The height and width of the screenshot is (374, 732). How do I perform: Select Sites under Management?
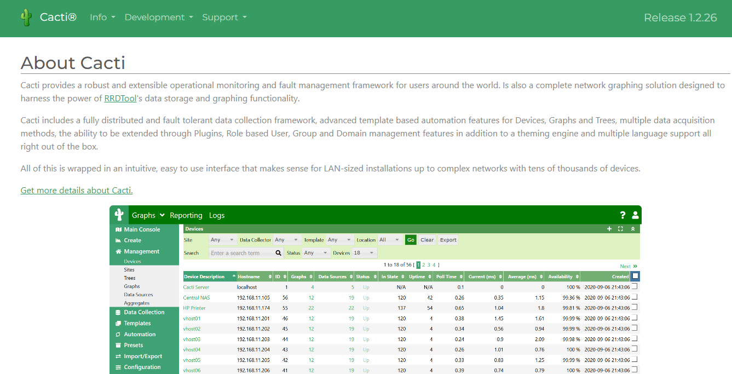point(129,270)
